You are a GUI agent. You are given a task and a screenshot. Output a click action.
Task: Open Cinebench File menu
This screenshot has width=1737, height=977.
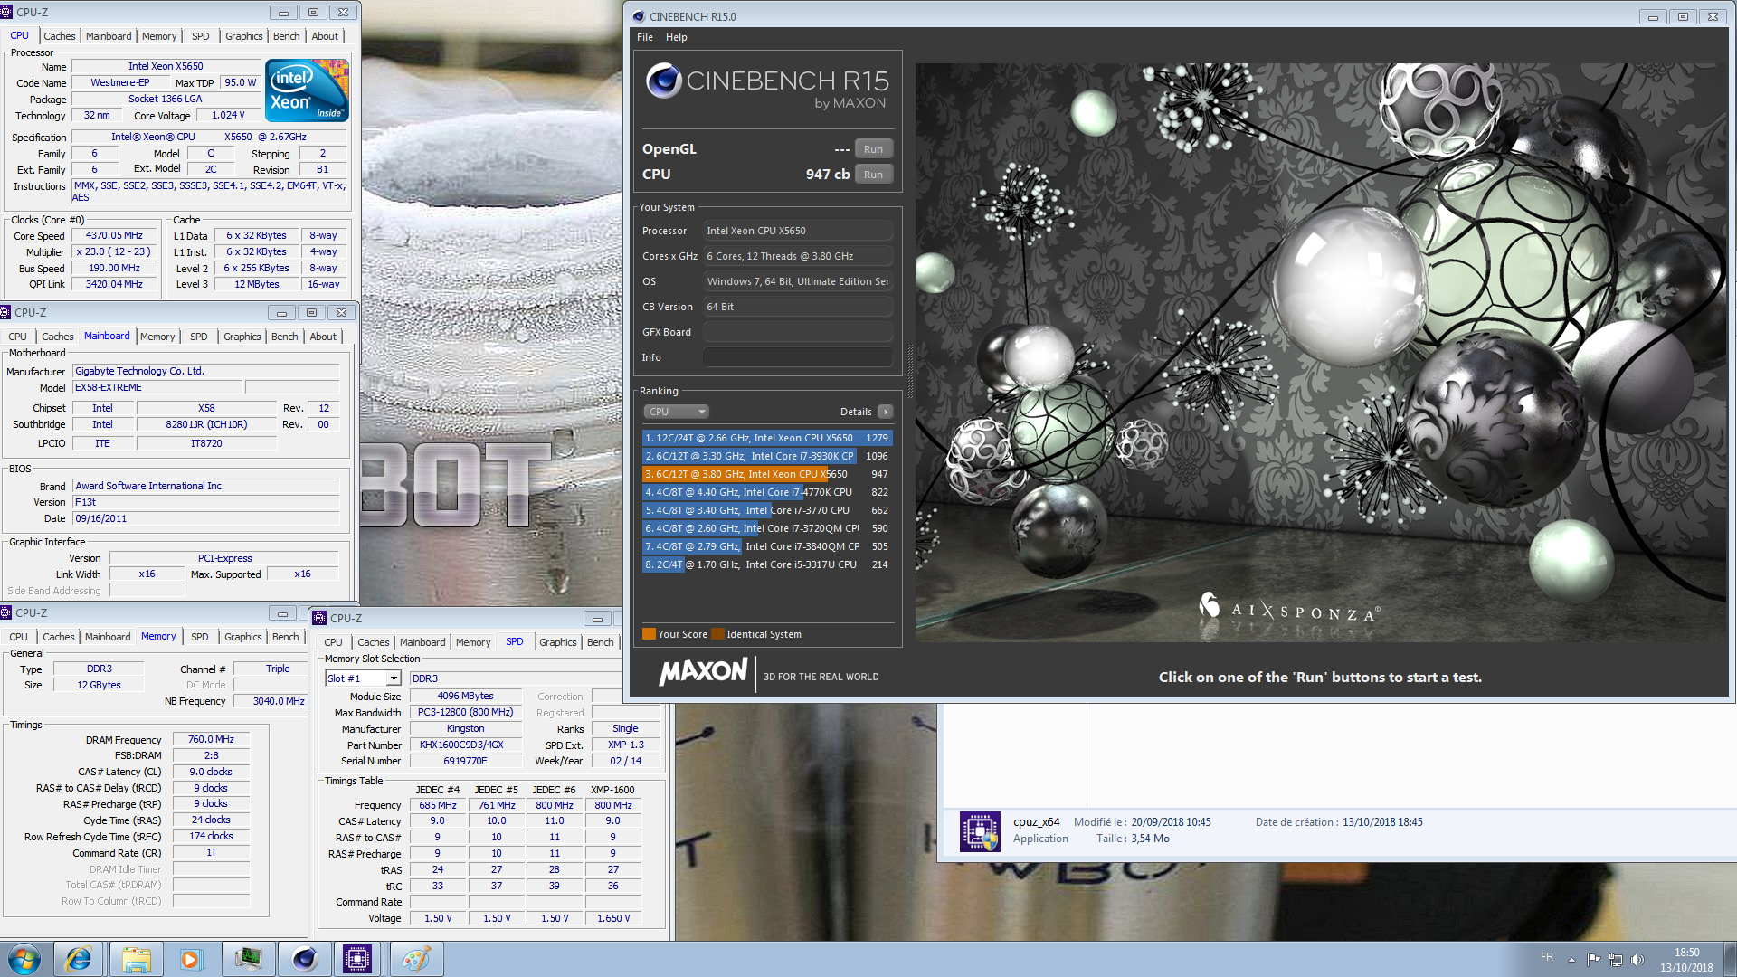pyautogui.click(x=645, y=37)
